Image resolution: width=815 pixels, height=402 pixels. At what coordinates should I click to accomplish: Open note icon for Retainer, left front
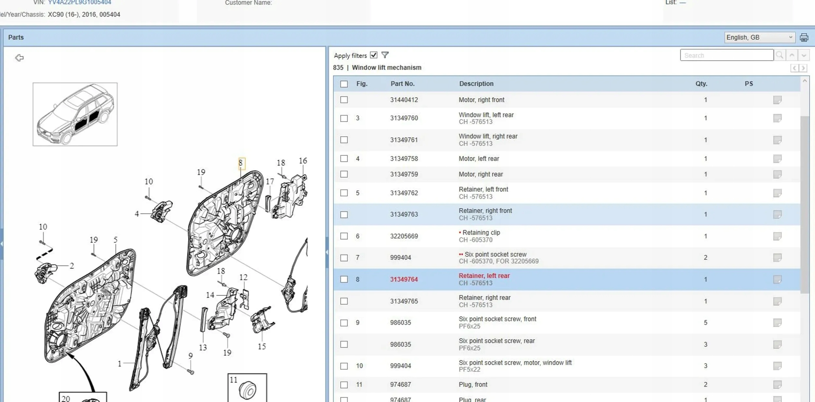(x=778, y=193)
